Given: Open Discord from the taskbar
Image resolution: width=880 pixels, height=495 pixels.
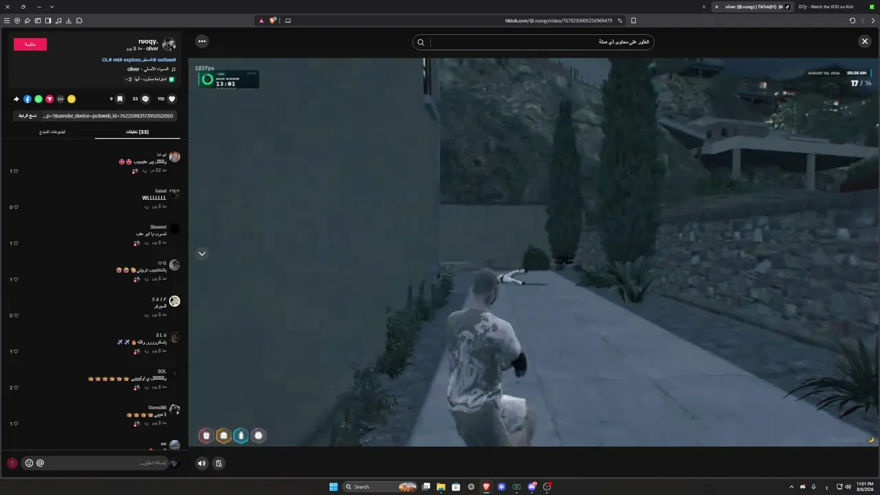Looking at the screenshot, I should coord(531,487).
